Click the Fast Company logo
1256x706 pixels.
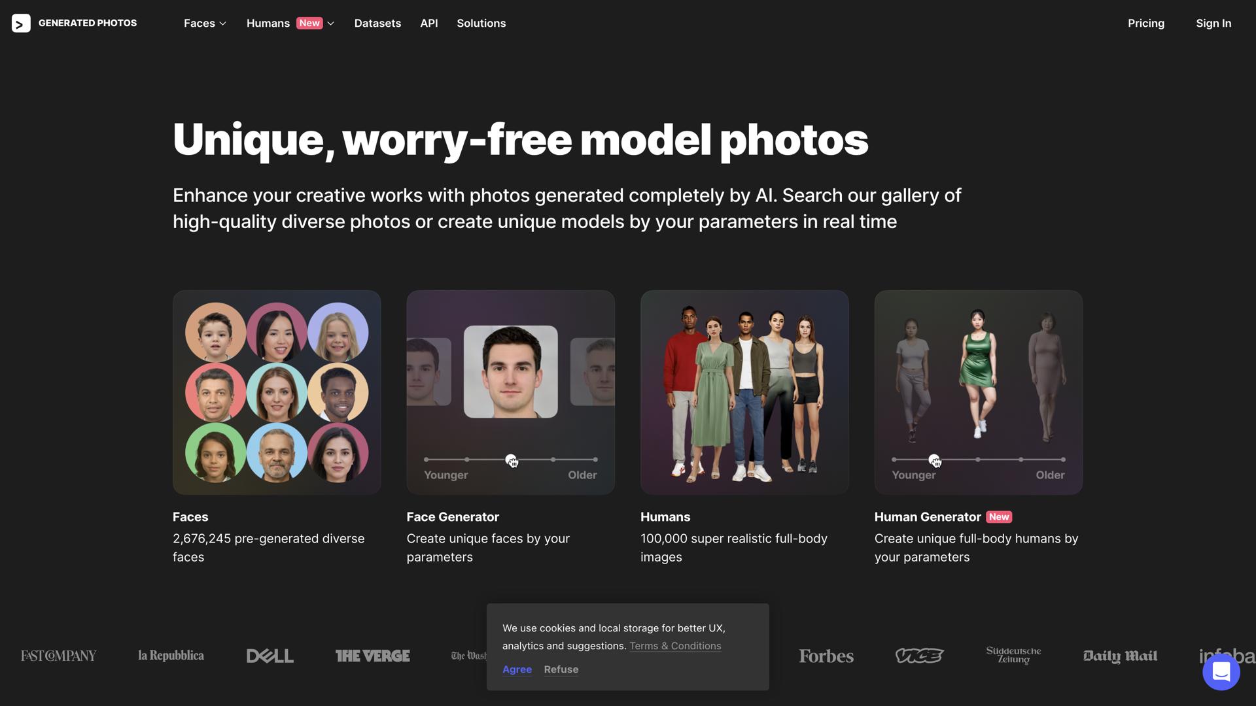(58, 656)
